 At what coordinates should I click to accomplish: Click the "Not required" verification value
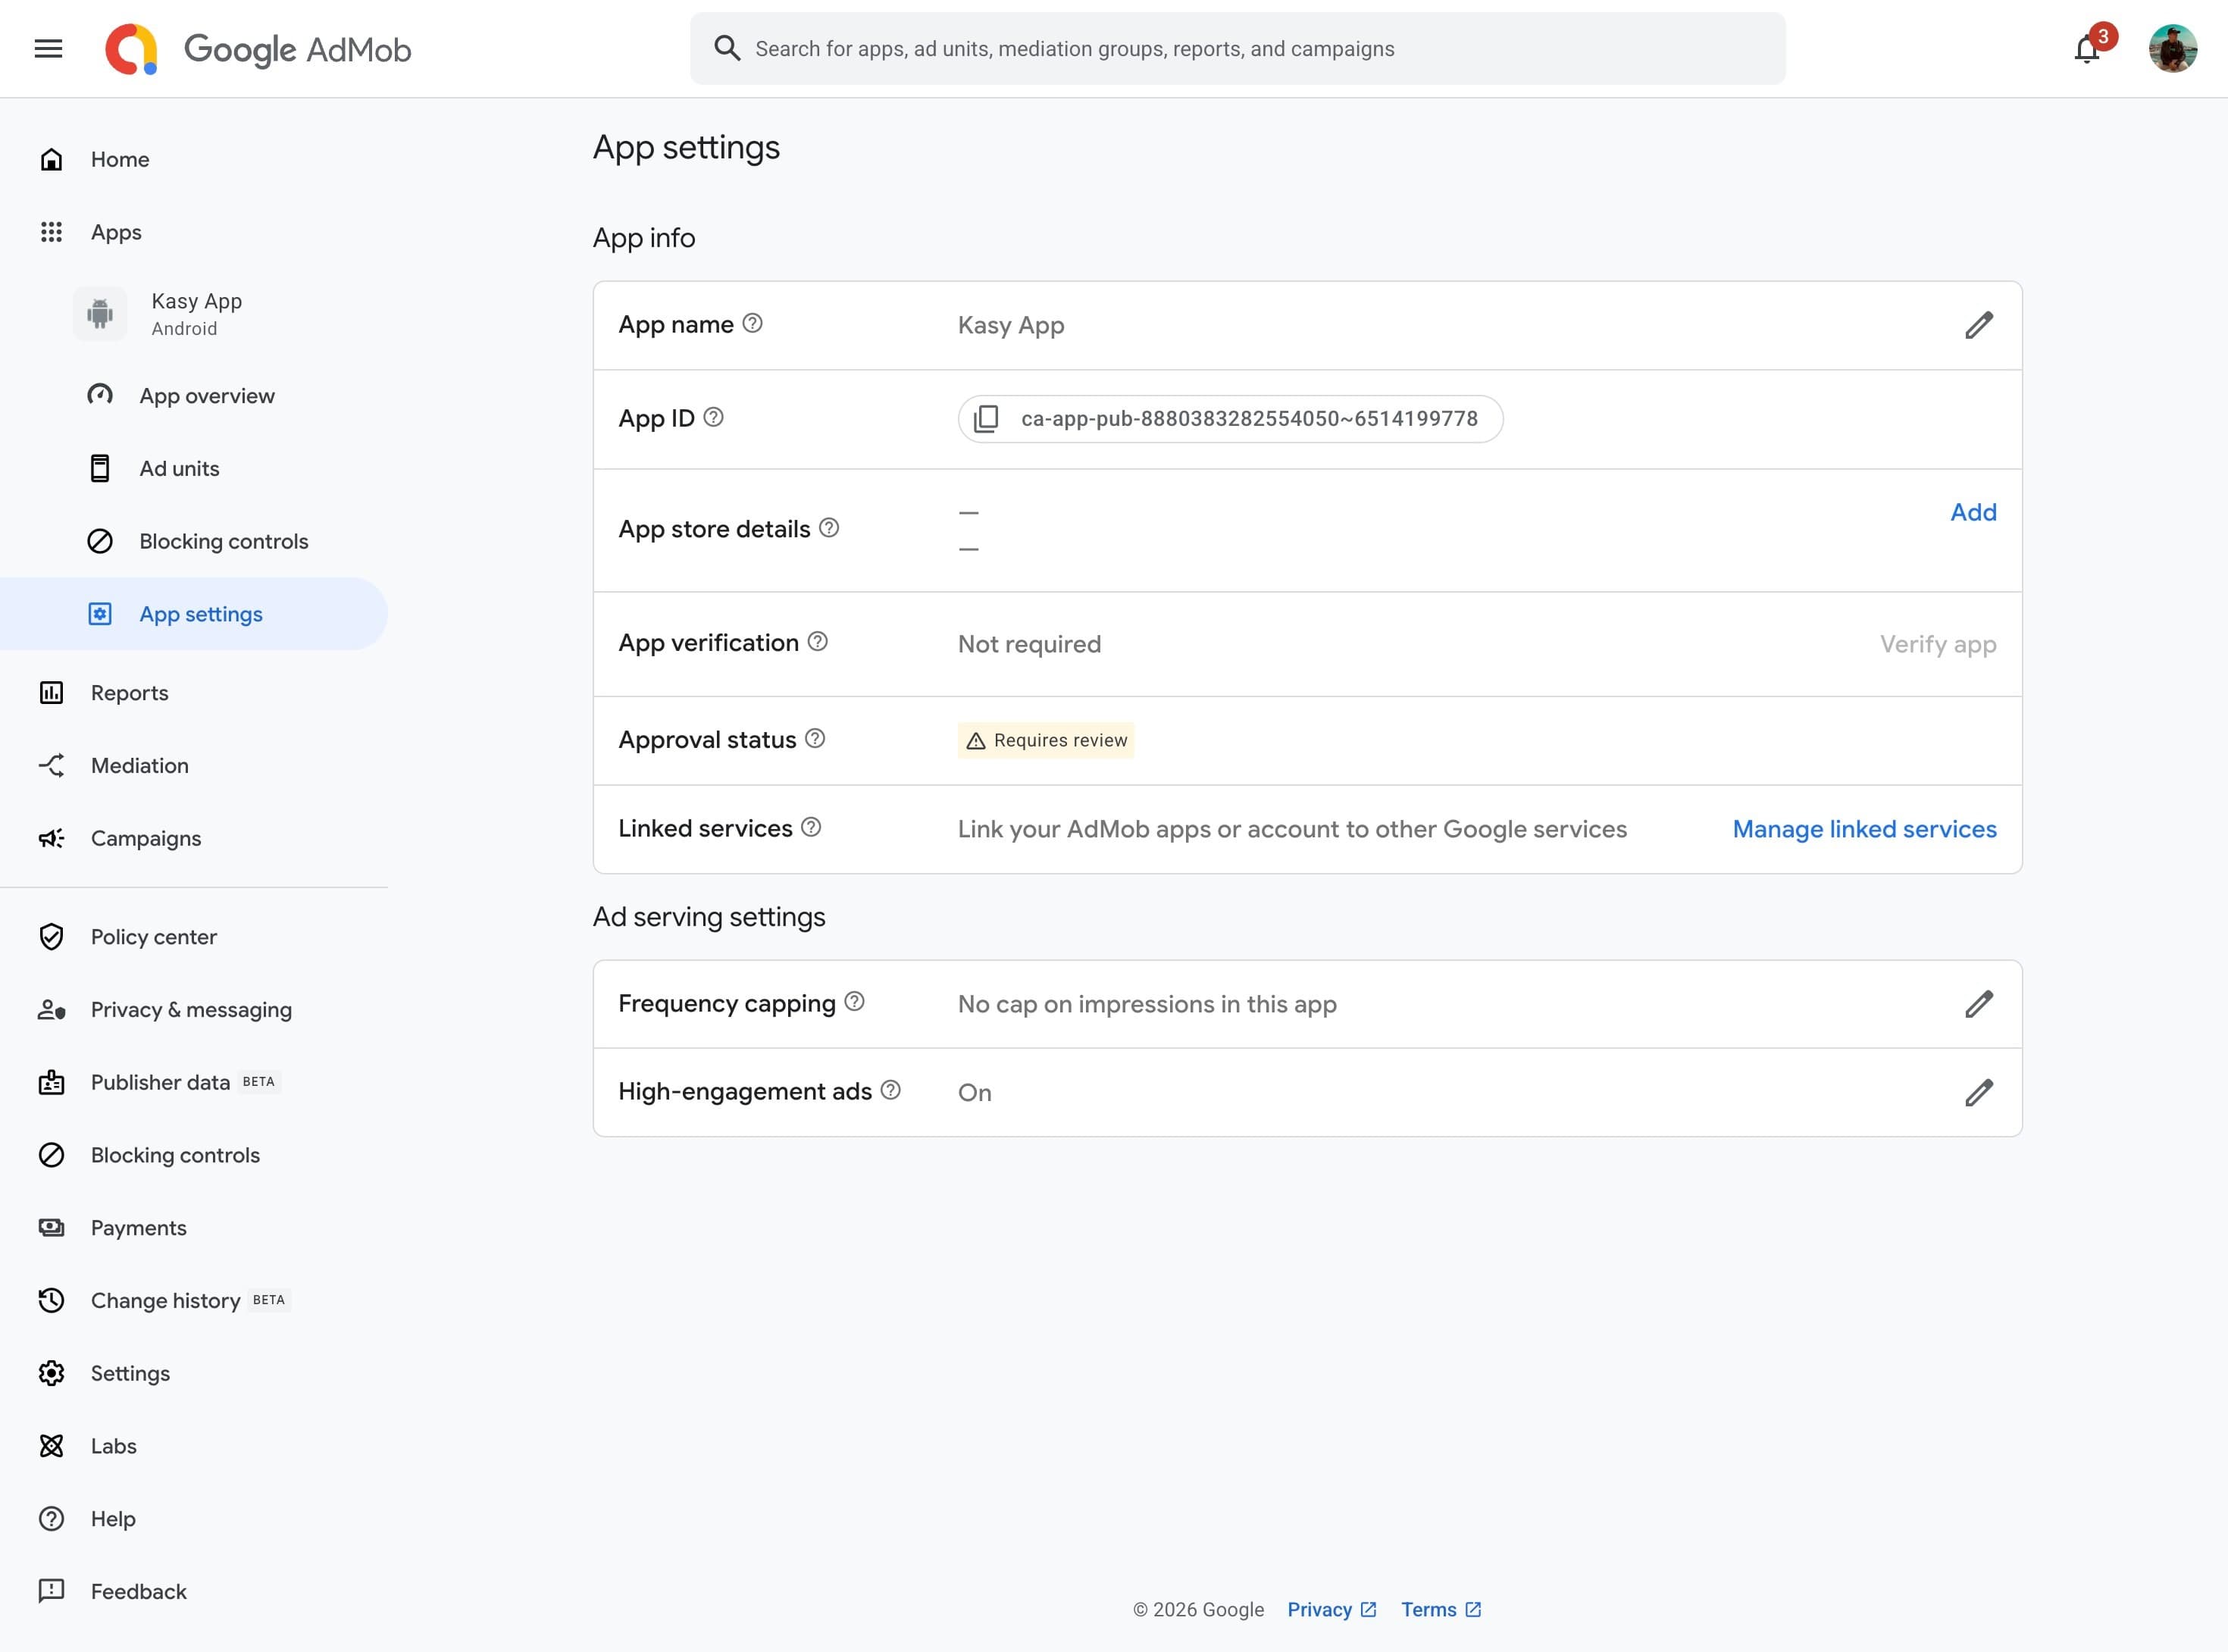[1029, 644]
